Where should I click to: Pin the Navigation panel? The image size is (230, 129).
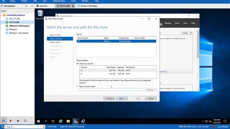point(26,6)
